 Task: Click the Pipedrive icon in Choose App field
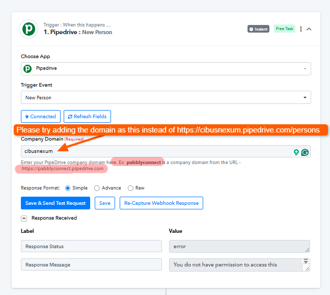click(x=28, y=68)
